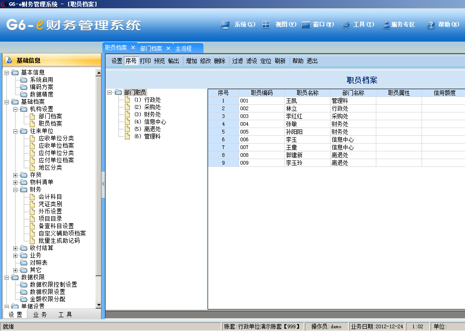Close the 职员档案 tab

pos(133,48)
